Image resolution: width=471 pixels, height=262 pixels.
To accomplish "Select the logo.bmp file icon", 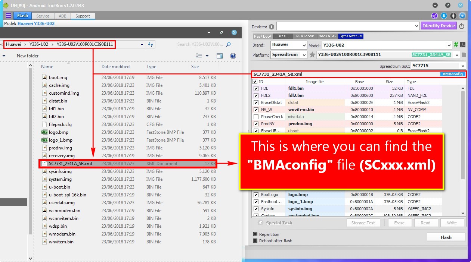I will point(44,132).
